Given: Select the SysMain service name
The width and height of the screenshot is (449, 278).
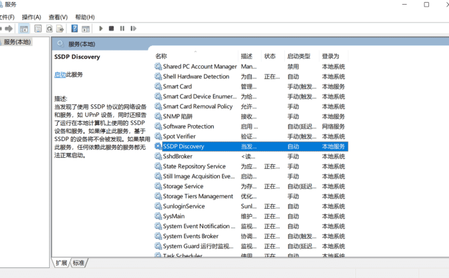Looking at the screenshot, I should tap(174, 216).
